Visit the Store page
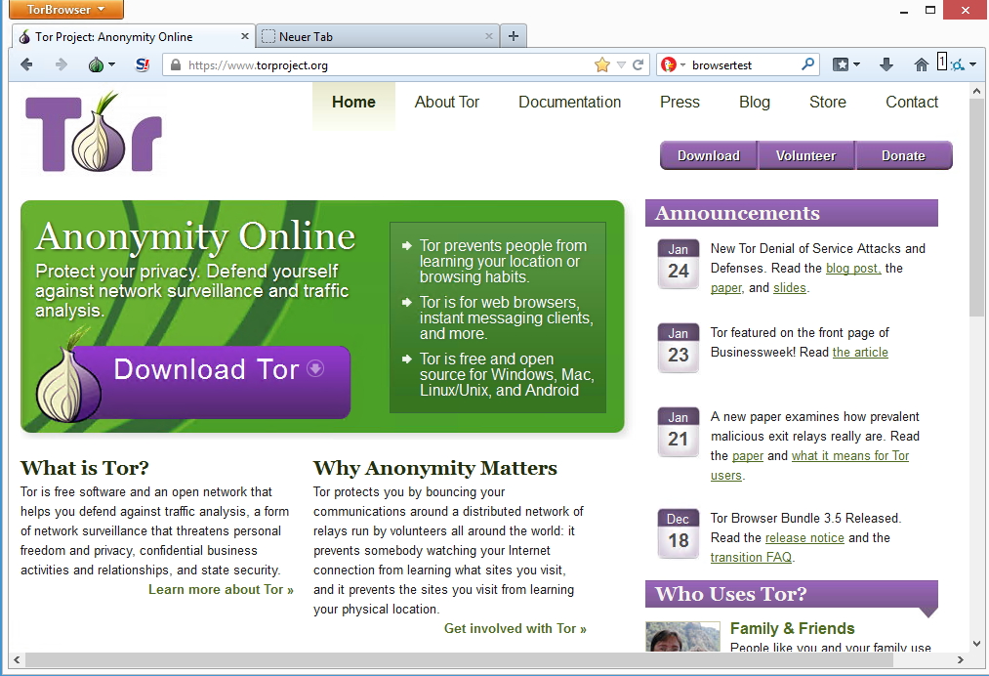 tap(828, 103)
